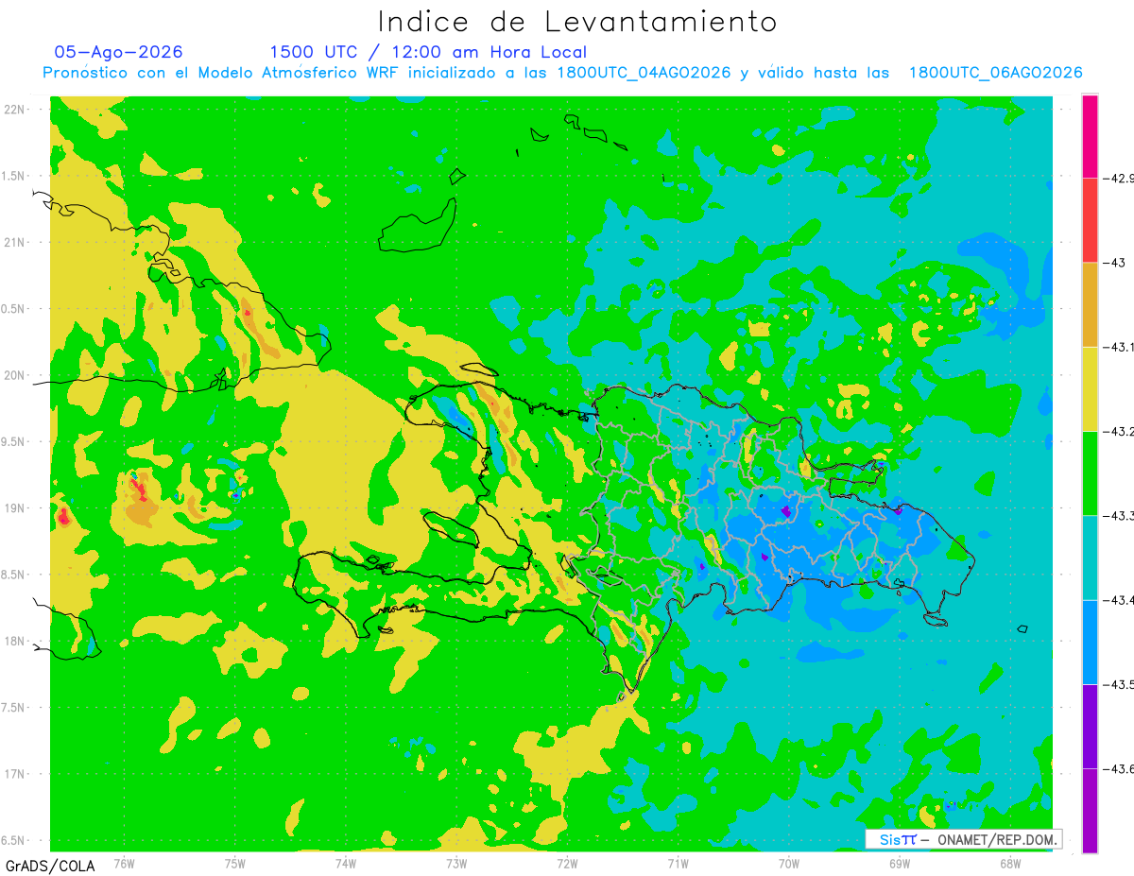The image size is (1134, 876).
Task: Click the '7.5N' latitude label
Action: (13, 708)
